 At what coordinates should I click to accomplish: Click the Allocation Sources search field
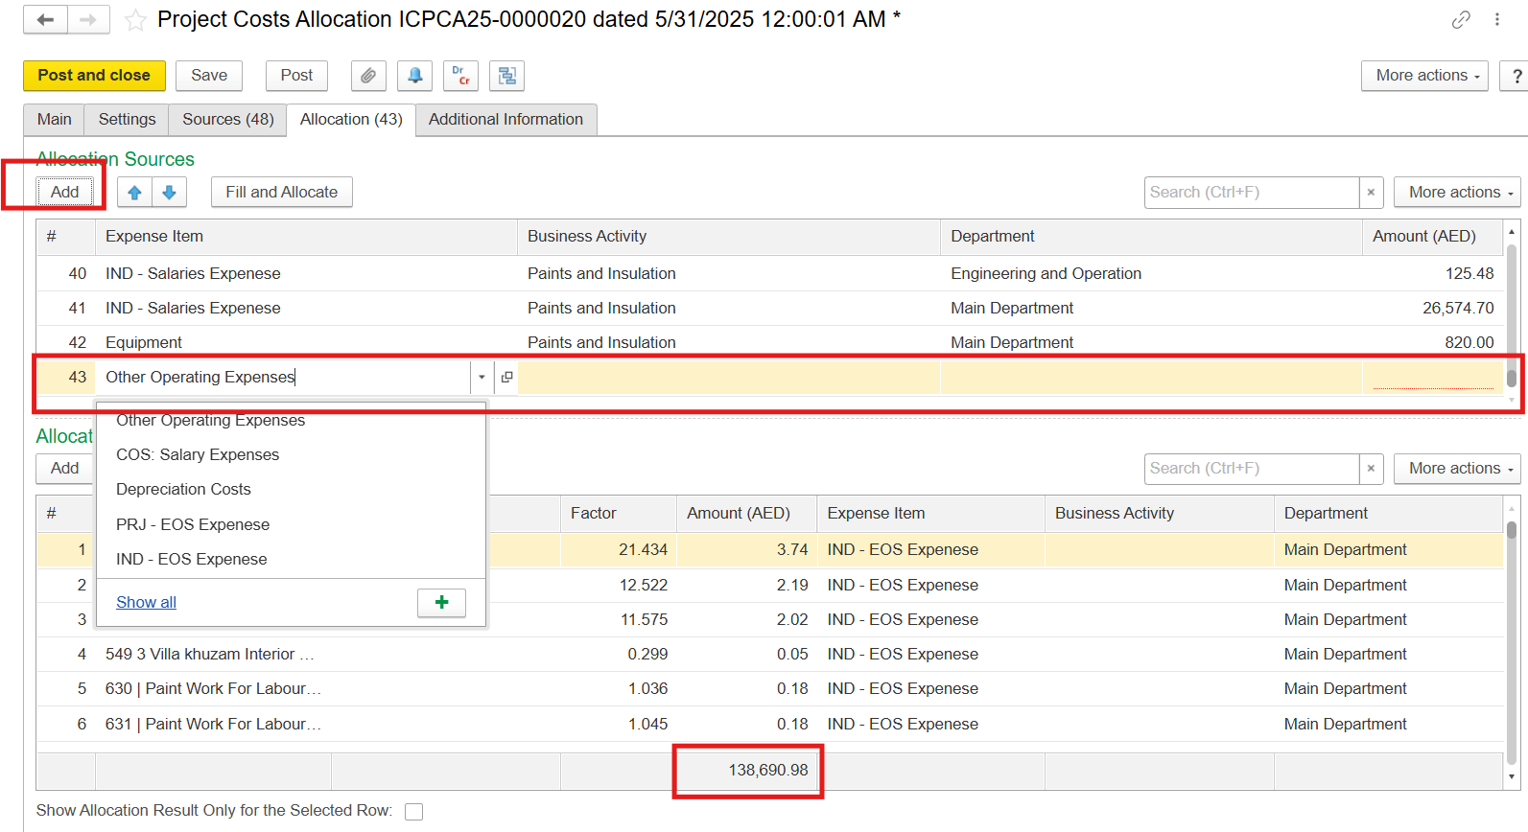pos(1251,193)
